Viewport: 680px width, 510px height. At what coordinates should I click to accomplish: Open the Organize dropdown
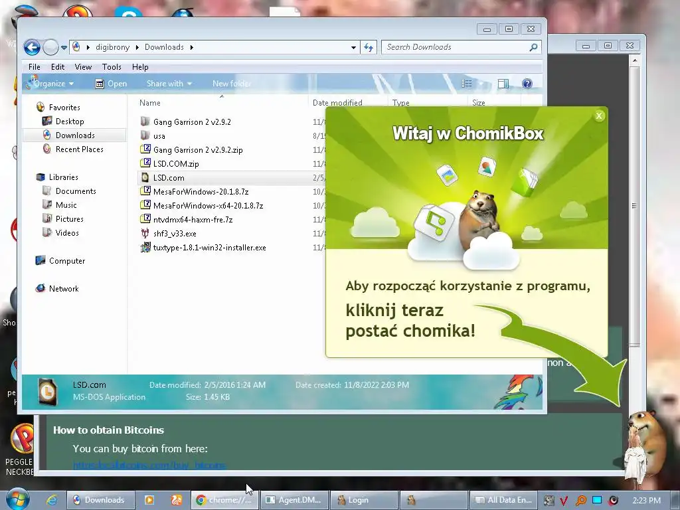click(x=50, y=84)
